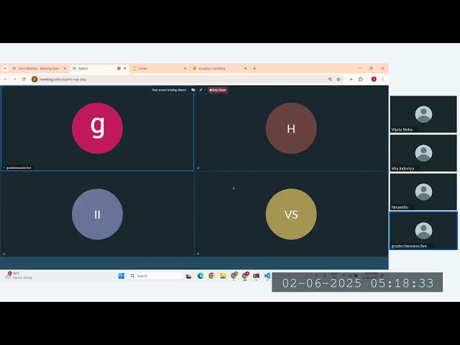Open a new browser tab
Screen dimensions: 460x345
coord(254,68)
